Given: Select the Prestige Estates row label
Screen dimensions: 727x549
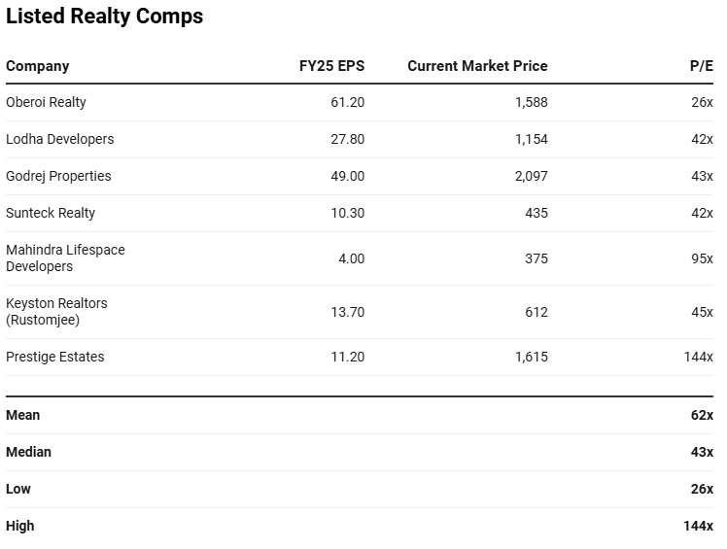Looking at the screenshot, I should coord(54,357).
